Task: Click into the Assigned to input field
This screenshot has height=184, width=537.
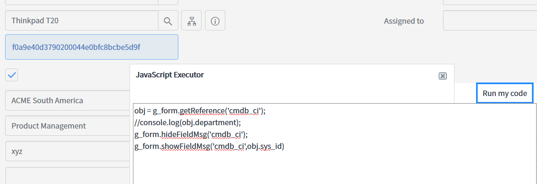Action: tap(490, 21)
